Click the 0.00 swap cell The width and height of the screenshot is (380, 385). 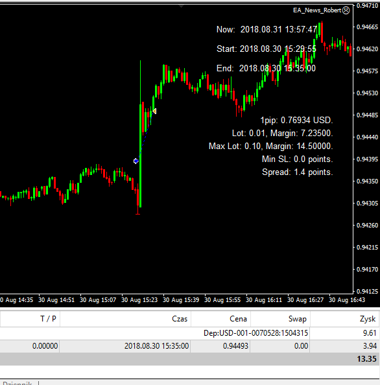point(301,346)
